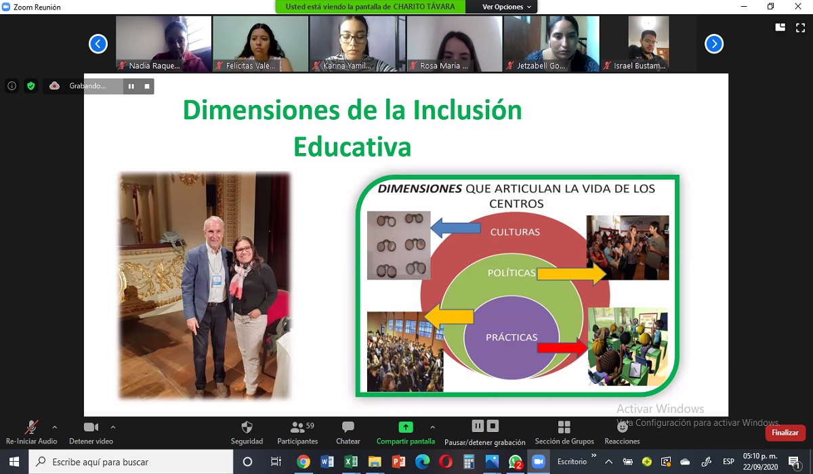Click the OneDrive cloud tray icon
This screenshot has height=474, width=813.
tap(685, 462)
